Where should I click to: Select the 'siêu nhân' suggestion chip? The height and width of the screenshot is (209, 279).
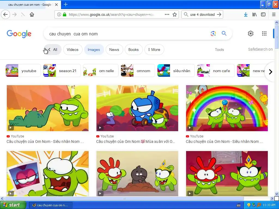(176, 70)
